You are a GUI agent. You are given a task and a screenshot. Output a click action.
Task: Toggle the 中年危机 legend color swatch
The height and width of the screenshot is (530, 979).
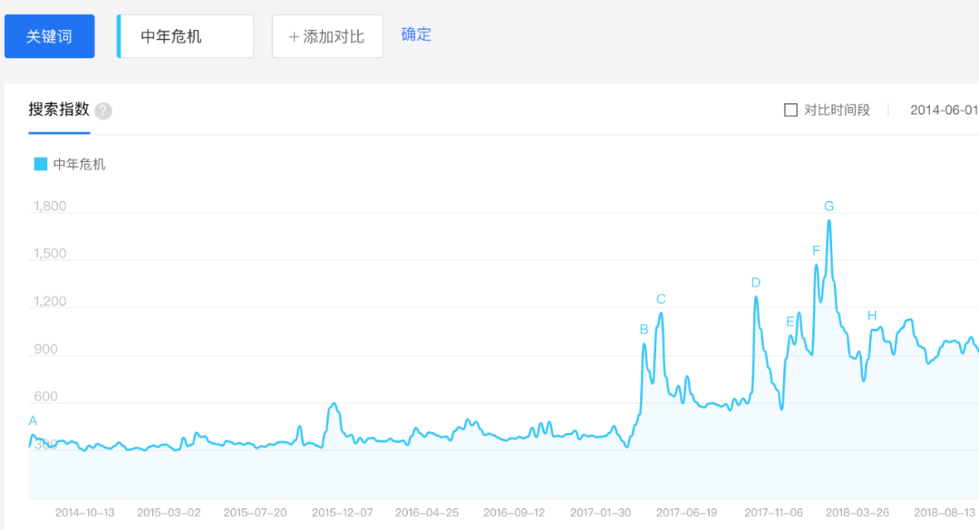41,164
